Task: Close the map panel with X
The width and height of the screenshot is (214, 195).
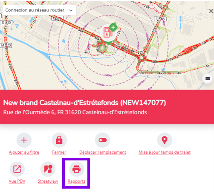Action: click(x=211, y=11)
